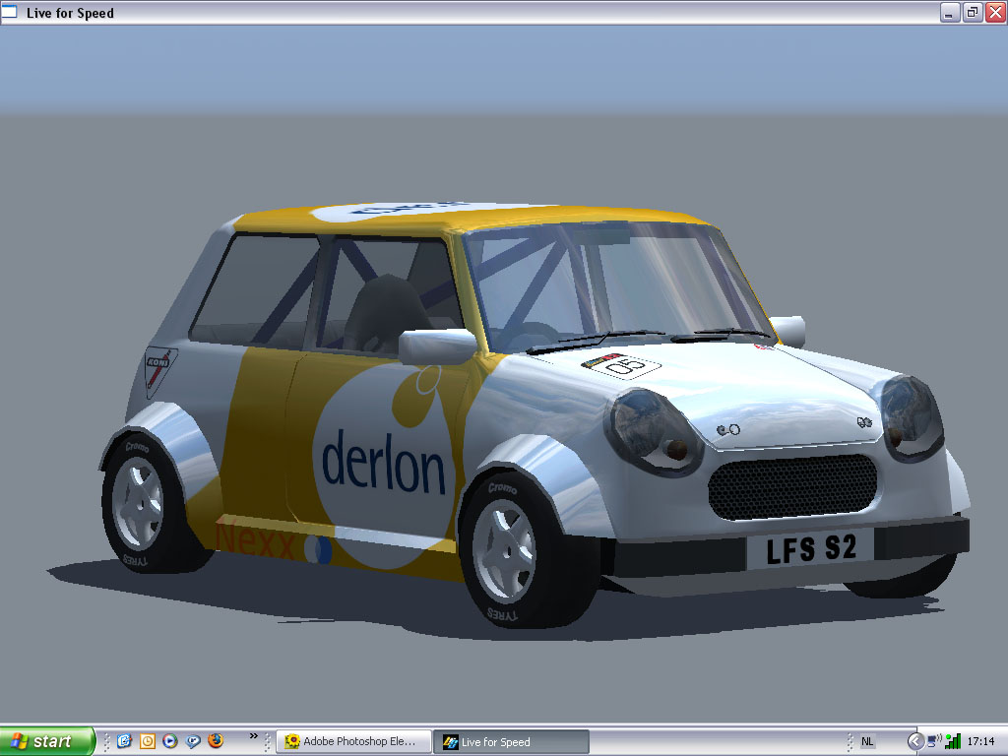This screenshot has height=756, width=1008.
Task: Minimize the Live for Speed window
Action: tap(950, 12)
